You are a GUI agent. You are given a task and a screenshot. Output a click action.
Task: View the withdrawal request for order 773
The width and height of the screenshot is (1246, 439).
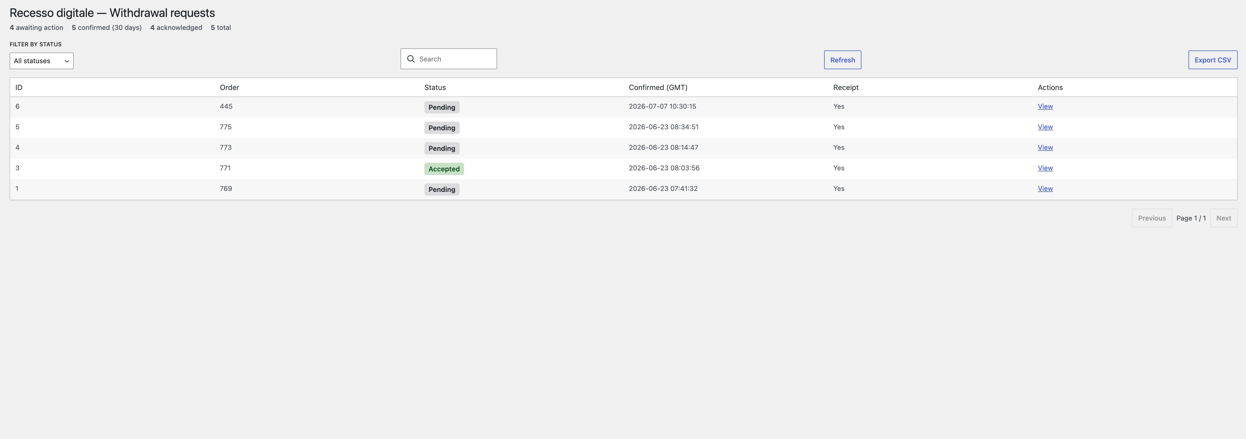[1045, 147]
